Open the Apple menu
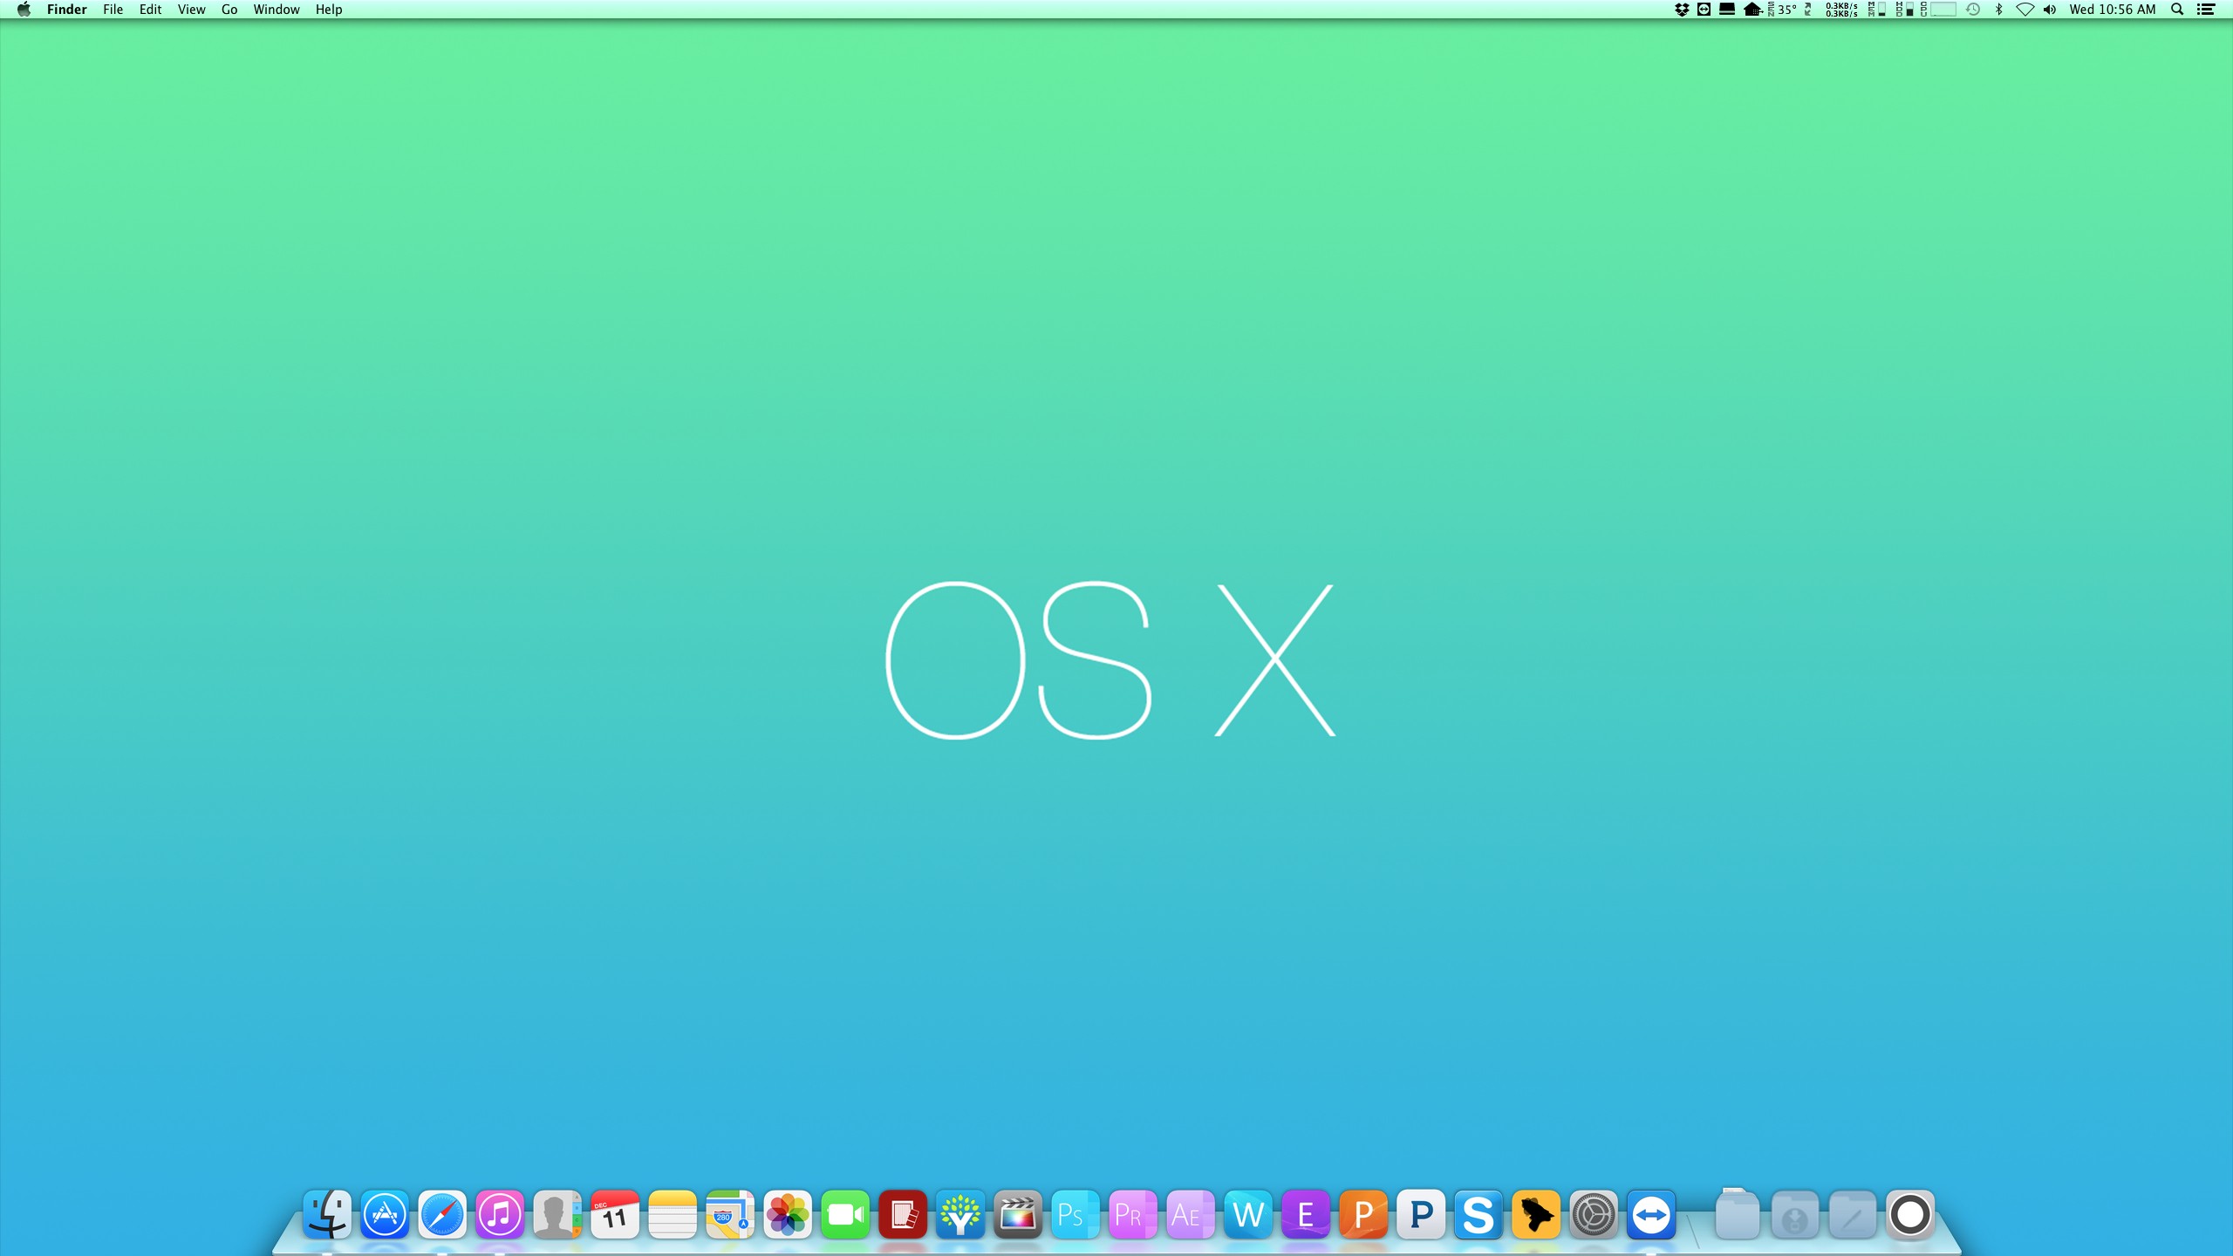The image size is (2233, 1256). 24,10
